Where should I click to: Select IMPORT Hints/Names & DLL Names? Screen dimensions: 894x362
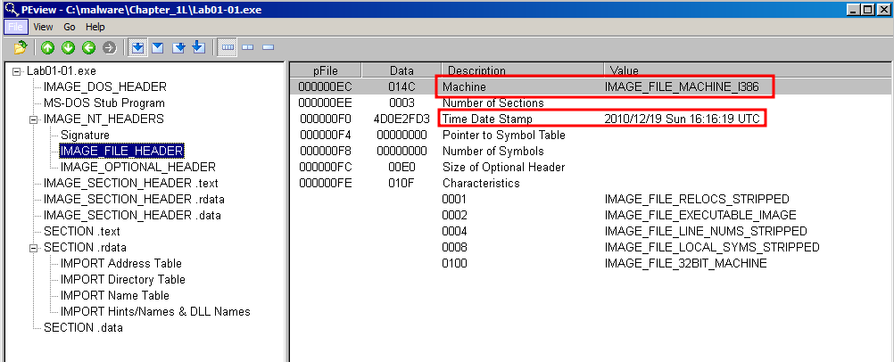pos(155,311)
